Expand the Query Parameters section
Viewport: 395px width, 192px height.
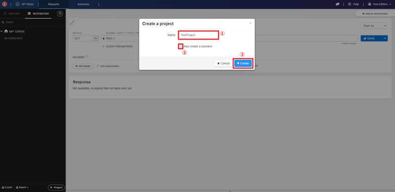coord(118,46)
